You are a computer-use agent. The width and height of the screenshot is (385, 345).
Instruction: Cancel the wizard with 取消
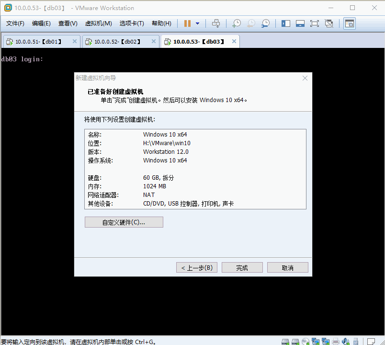287,267
